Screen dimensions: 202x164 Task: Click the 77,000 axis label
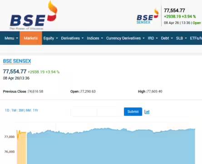click(x=10, y=137)
